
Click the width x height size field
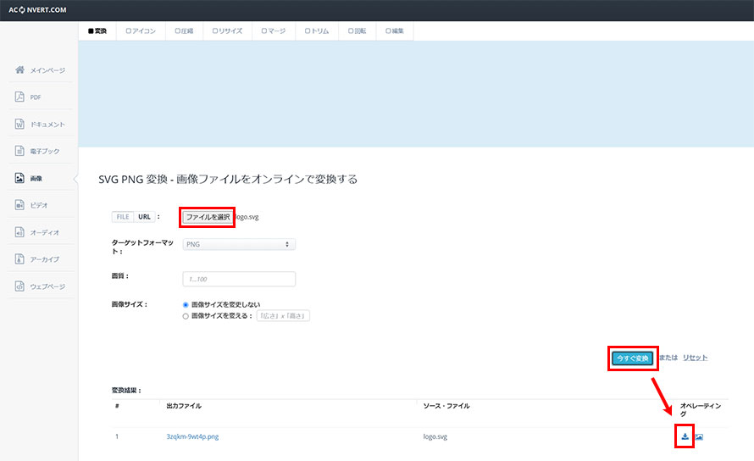[x=283, y=316]
